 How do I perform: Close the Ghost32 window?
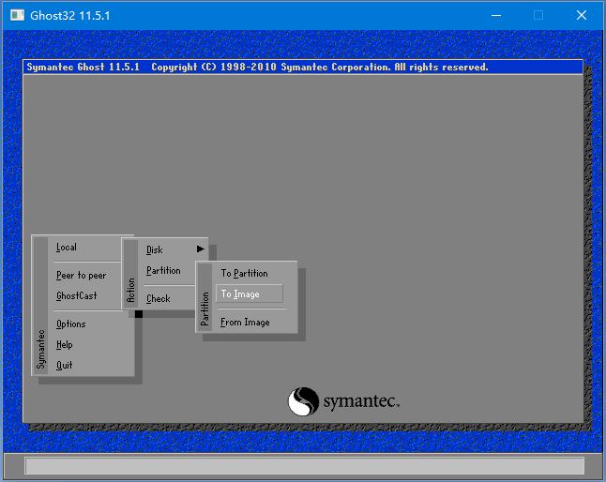click(x=582, y=15)
